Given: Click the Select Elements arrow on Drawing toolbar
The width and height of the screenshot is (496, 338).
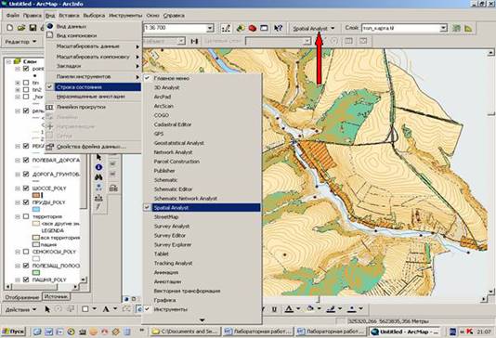Looking at the screenshot, I should (47, 309).
